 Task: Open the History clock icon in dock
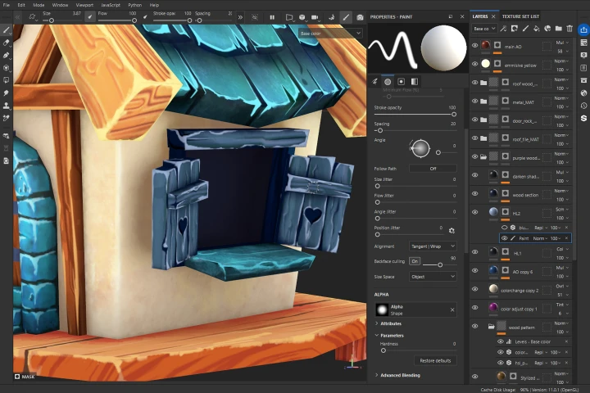[x=583, y=106]
